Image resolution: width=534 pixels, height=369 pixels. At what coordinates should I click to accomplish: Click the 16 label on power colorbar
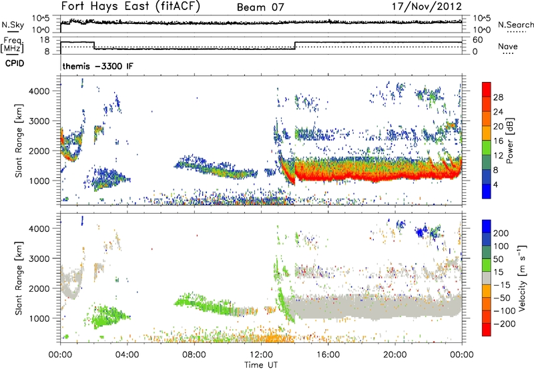point(498,141)
